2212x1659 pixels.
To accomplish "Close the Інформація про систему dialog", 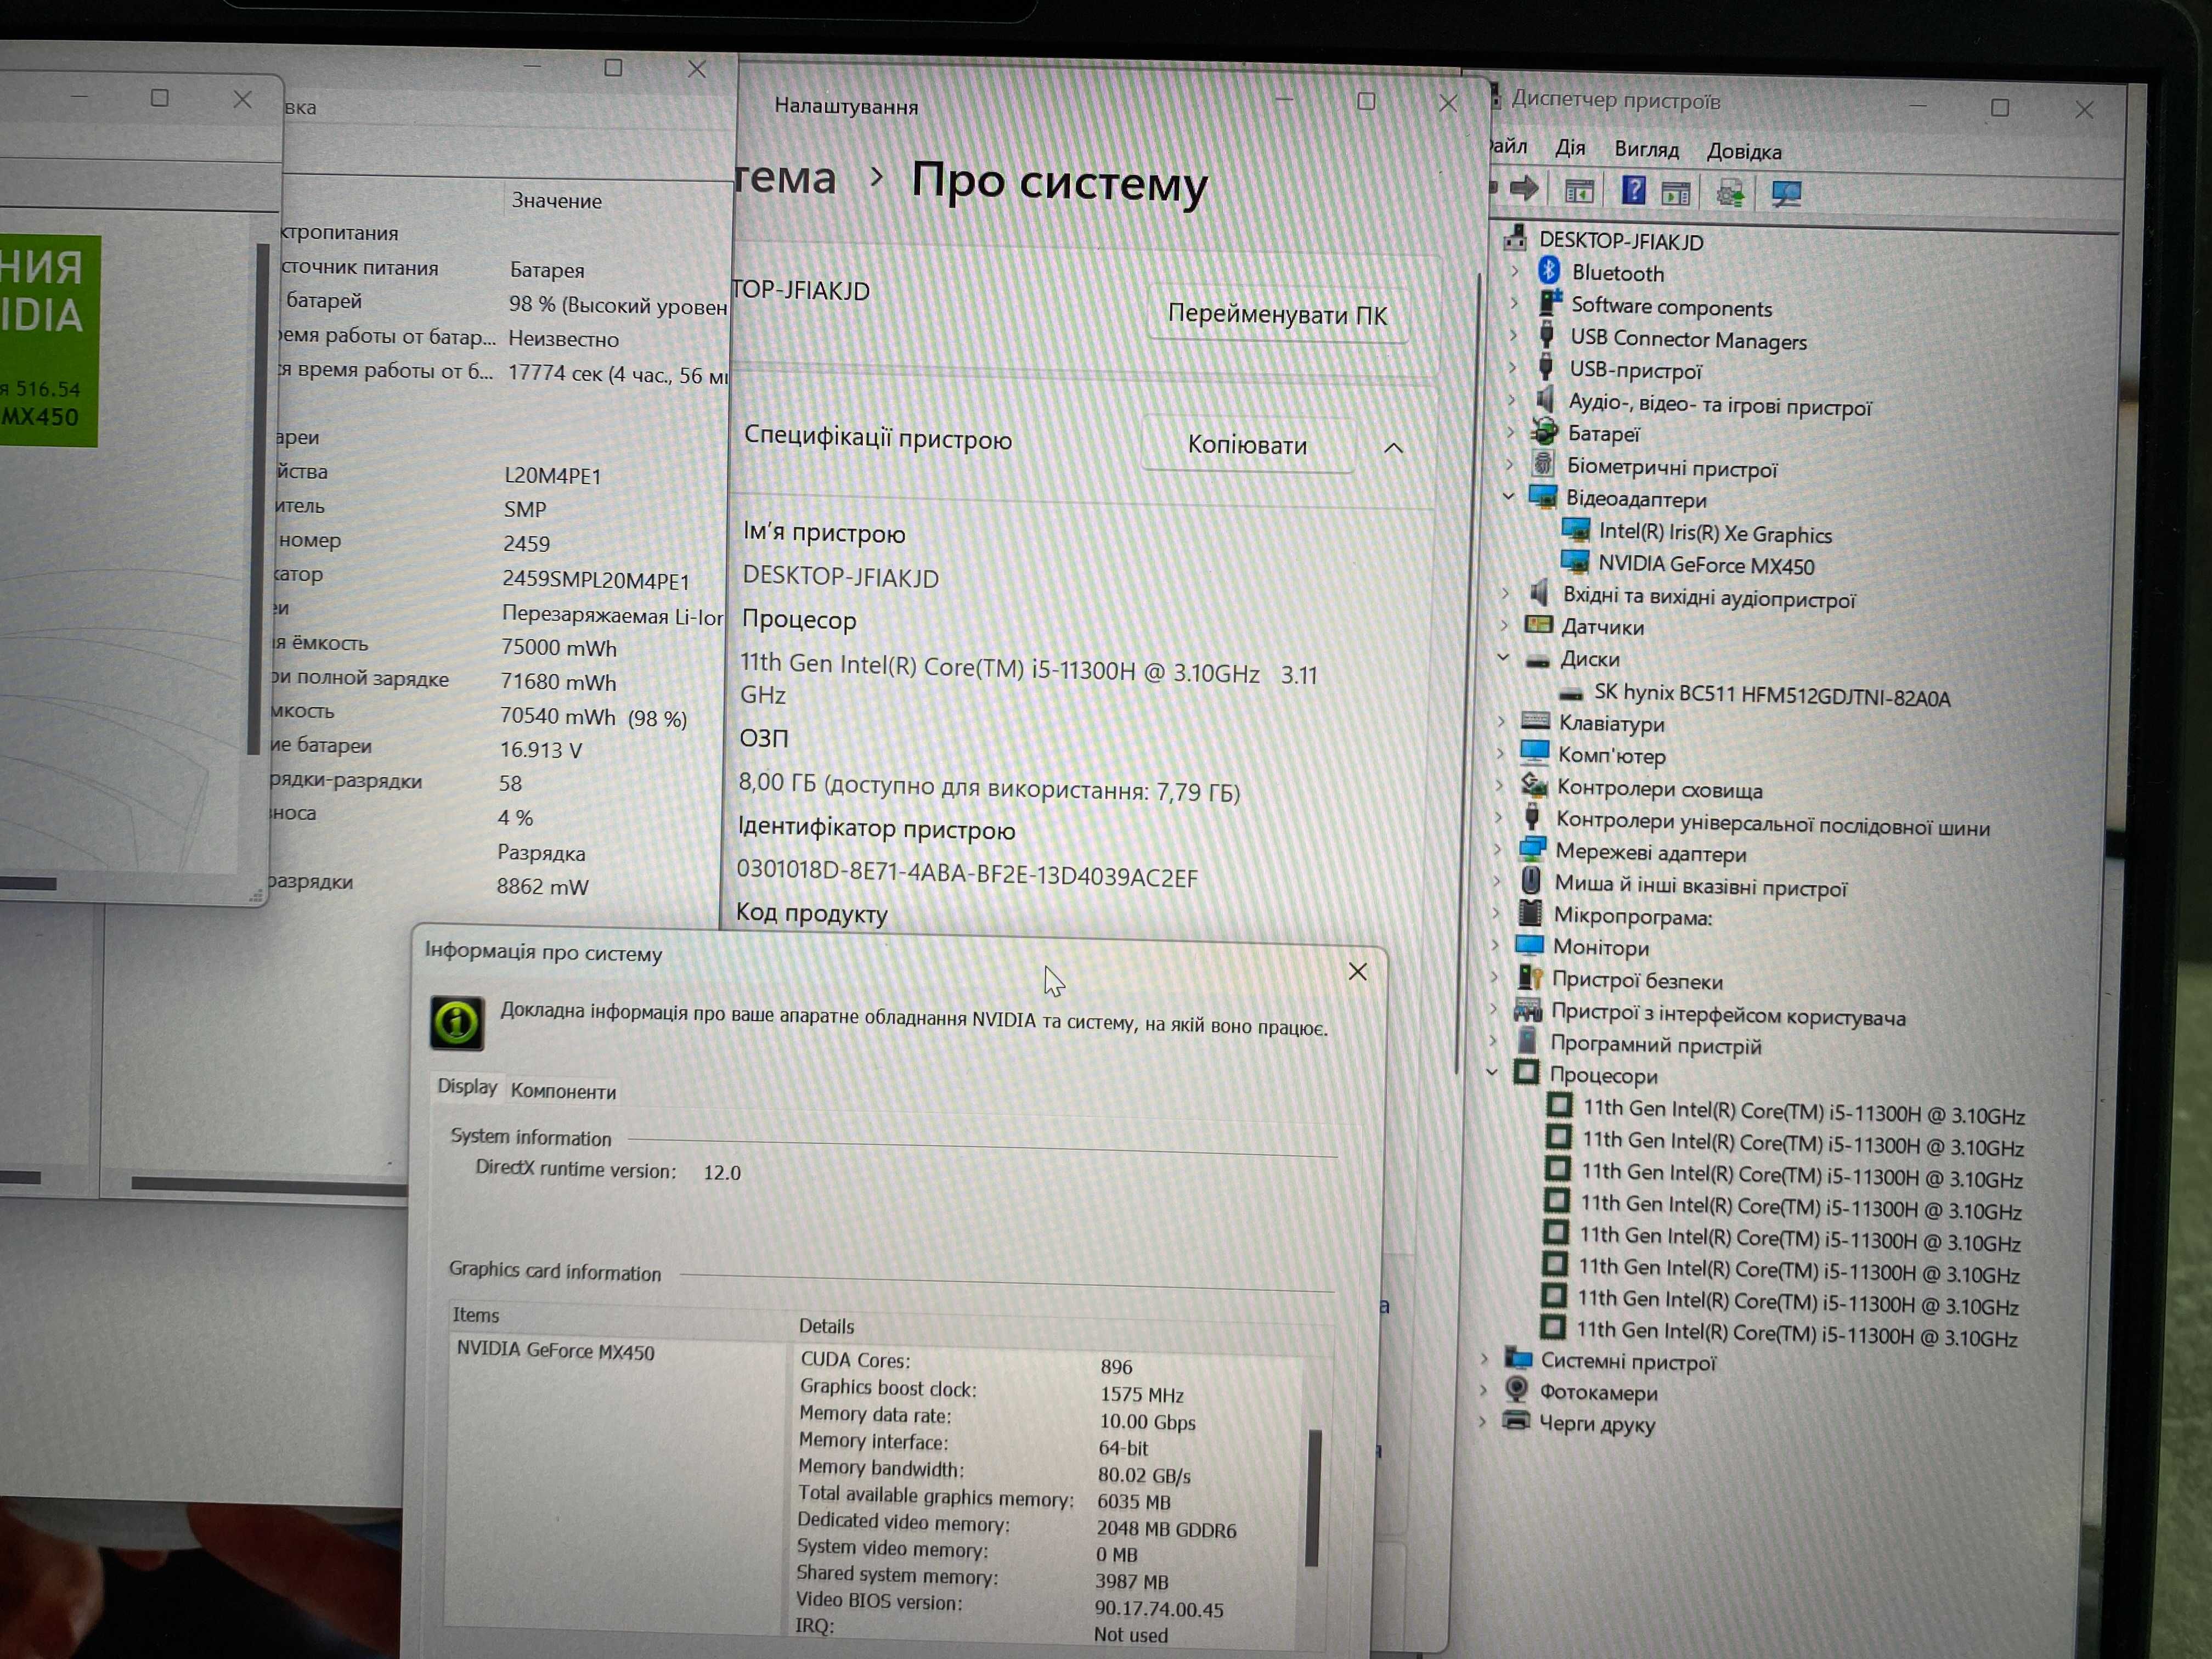I will tap(1357, 972).
